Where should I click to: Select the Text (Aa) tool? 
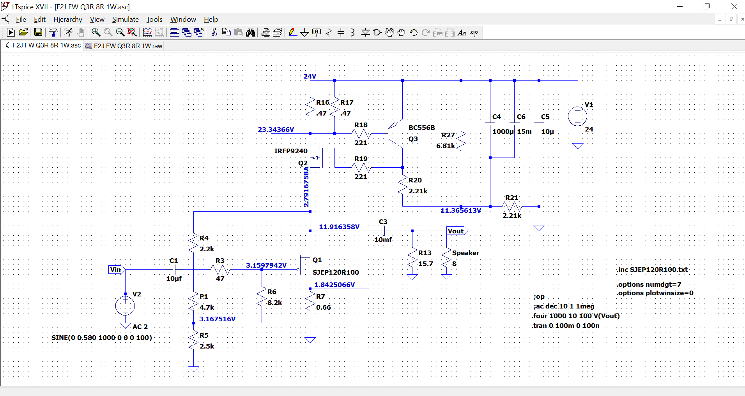point(462,33)
